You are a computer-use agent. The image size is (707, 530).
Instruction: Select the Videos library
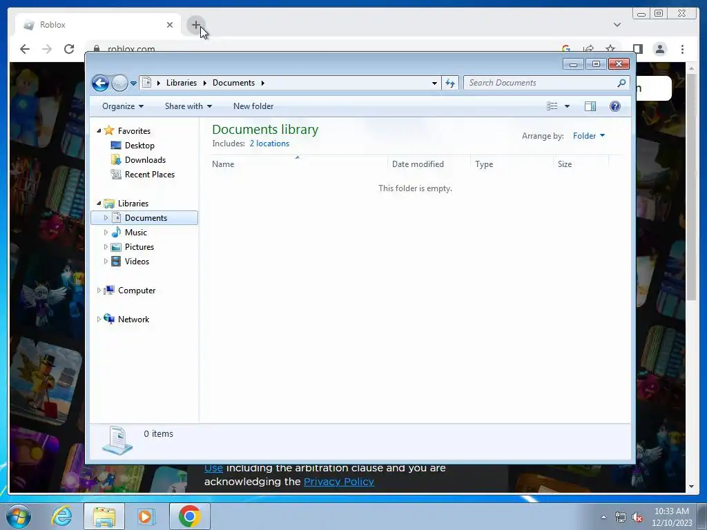(137, 262)
